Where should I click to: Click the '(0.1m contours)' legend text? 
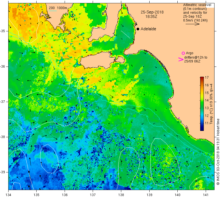point(195,9)
